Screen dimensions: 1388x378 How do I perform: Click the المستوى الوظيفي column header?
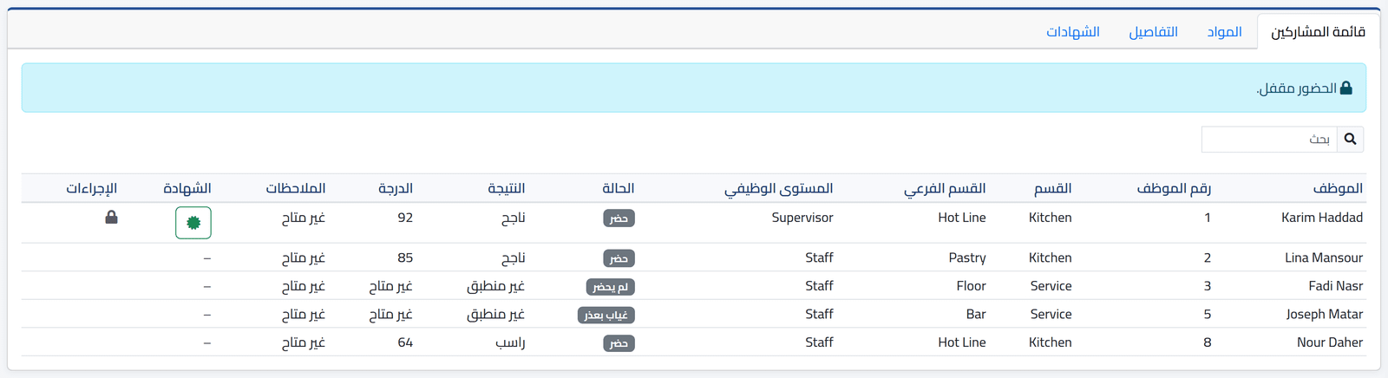[778, 188]
